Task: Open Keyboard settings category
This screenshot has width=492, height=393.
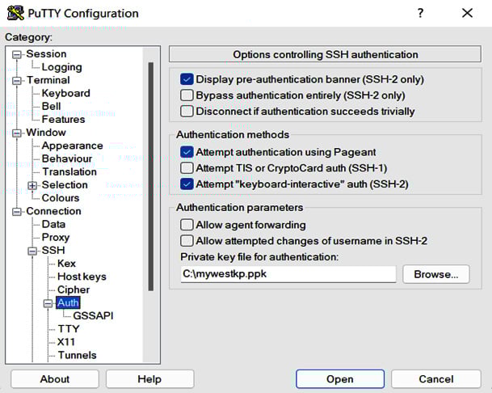Action: [x=66, y=93]
